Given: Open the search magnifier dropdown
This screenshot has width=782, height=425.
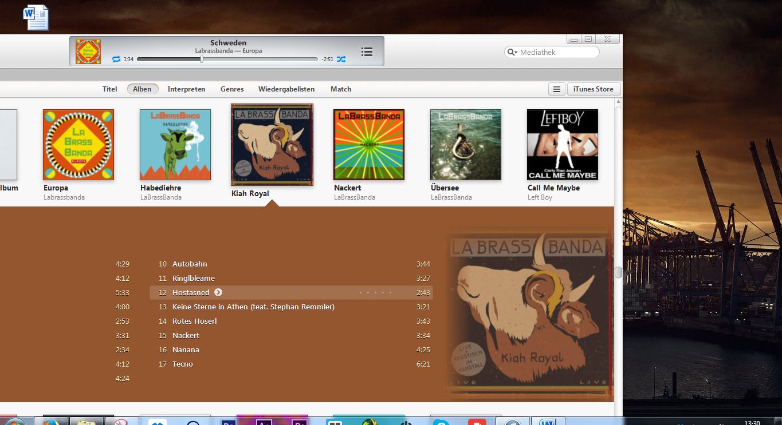Looking at the screenshot, I should 512,52.
